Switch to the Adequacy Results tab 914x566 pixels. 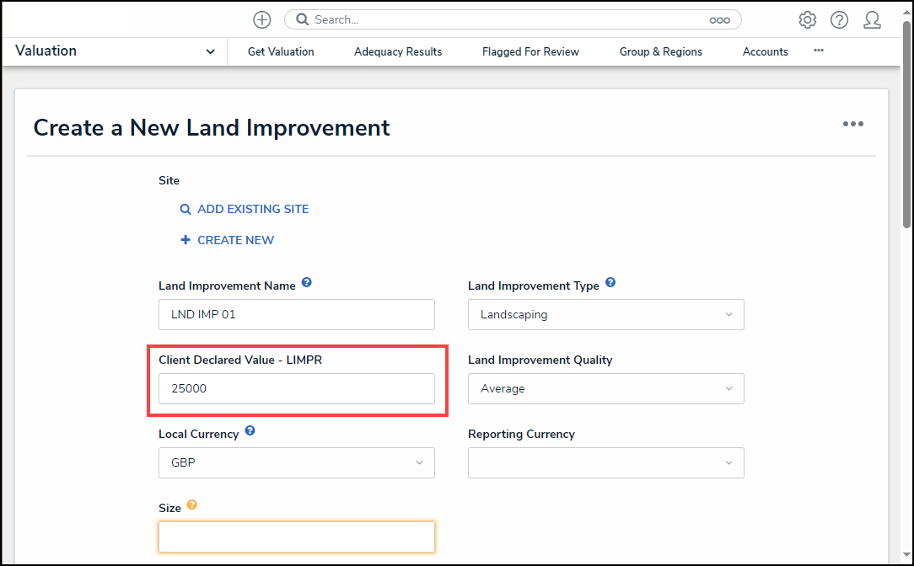(x=398, y=52)
